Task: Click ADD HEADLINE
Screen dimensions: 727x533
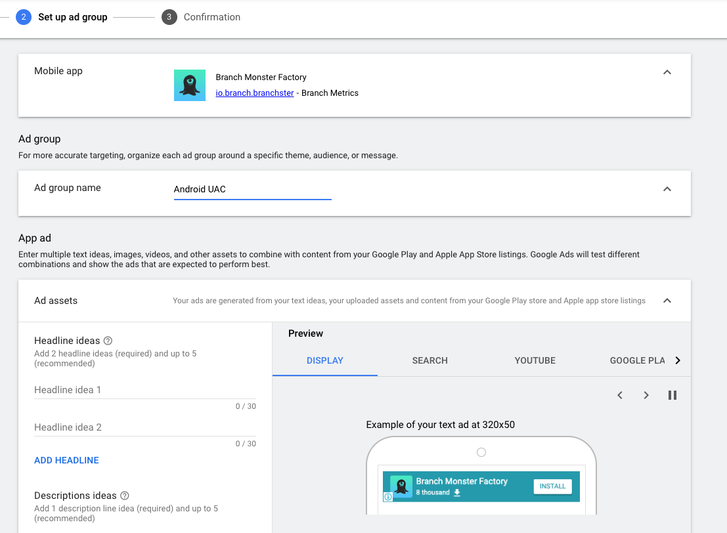Action: coord(66,460)
